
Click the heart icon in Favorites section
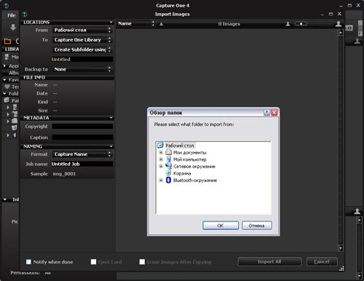7,87
